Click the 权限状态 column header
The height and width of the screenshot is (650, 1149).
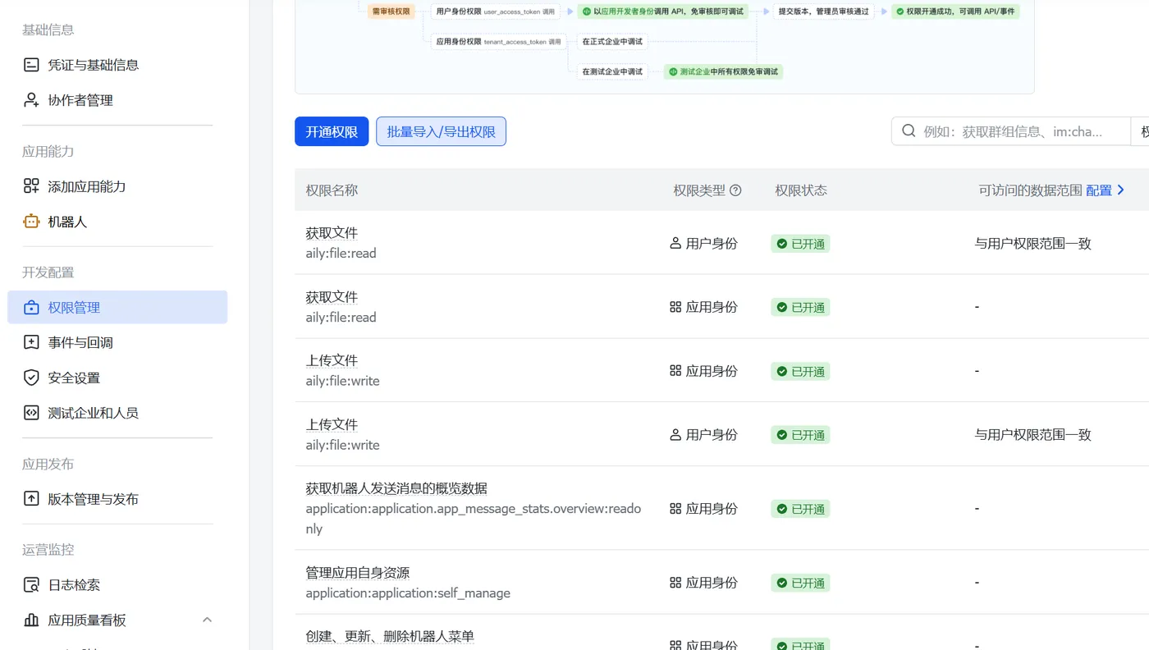coord(801,190)
